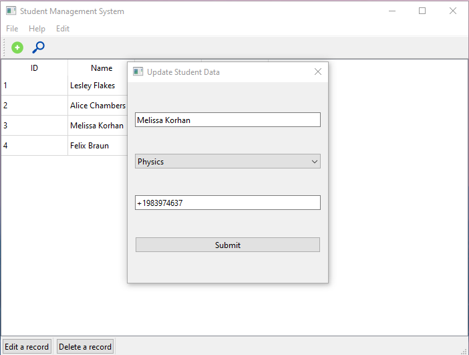Image resolution: width=469 pixels, height=355 pixels.
Task: Maximize the Student Management System window
Action: [x=422, y=11]
